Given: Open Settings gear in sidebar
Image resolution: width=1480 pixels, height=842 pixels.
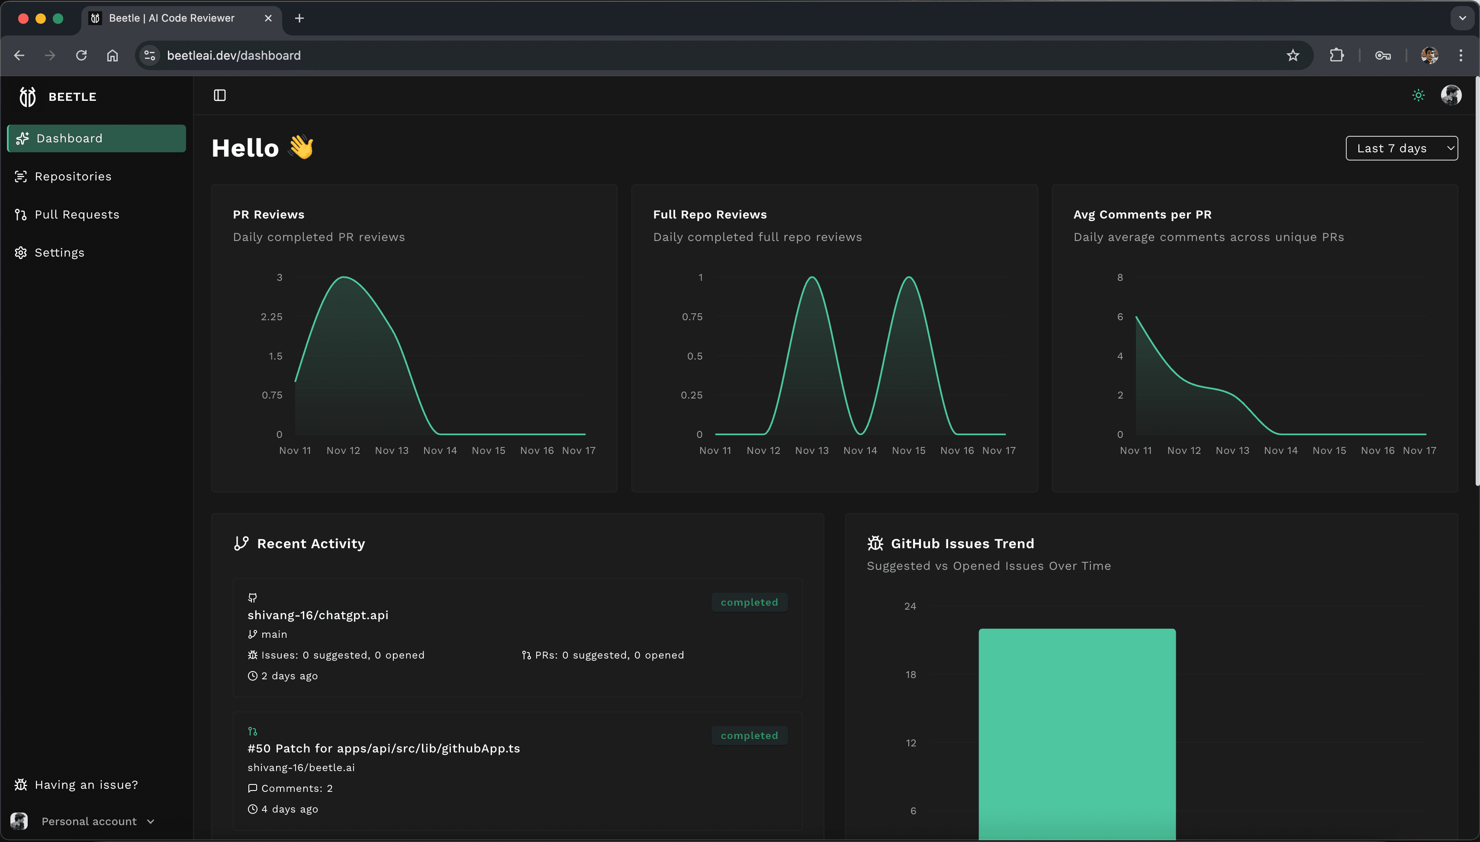Looking at the screenshot, I should click(x=21, y=253).
